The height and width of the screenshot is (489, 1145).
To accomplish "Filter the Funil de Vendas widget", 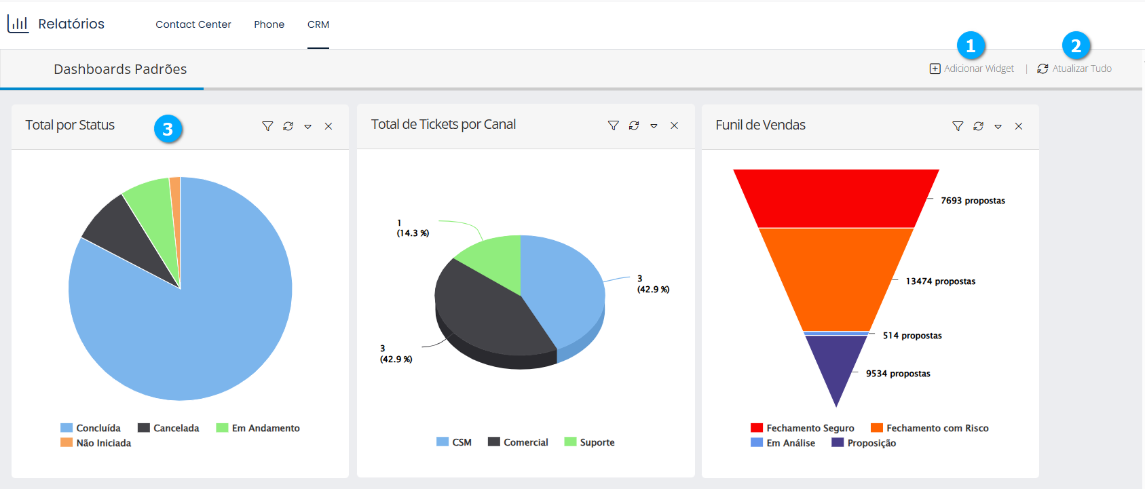I will [x=958, y=126].
